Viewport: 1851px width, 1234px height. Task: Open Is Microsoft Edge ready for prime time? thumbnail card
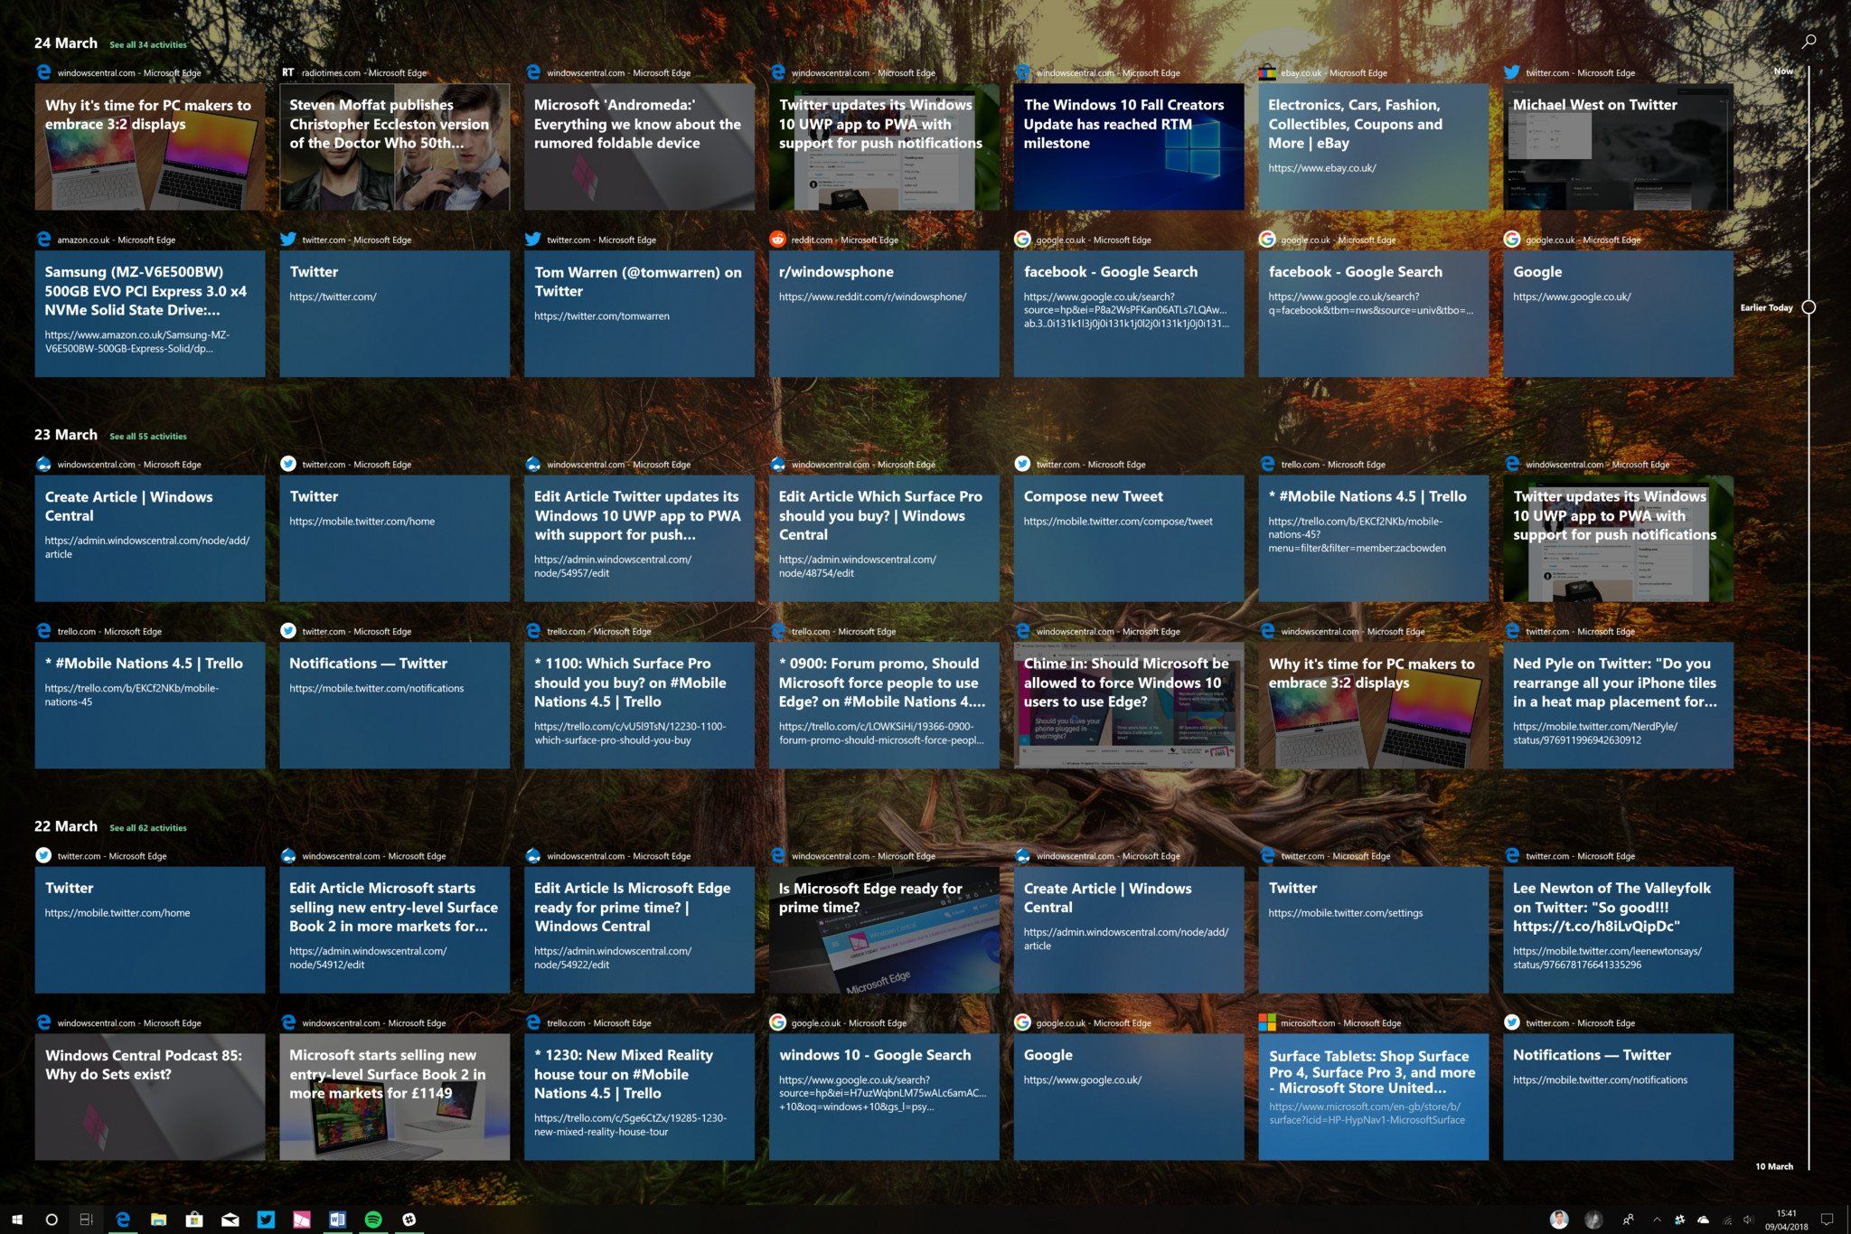pos(884,929)
